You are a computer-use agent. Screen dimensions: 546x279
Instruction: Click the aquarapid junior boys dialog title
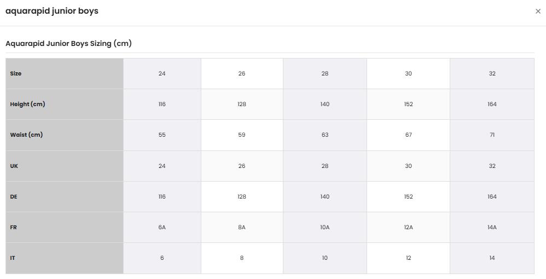pyautogui.click(x=52, y=11)
